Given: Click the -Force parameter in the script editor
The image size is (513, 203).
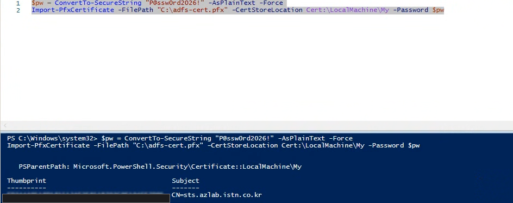Looking at the screenshot, I should coord(270,3).
